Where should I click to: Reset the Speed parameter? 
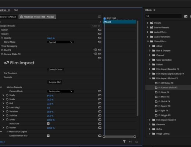100,119
